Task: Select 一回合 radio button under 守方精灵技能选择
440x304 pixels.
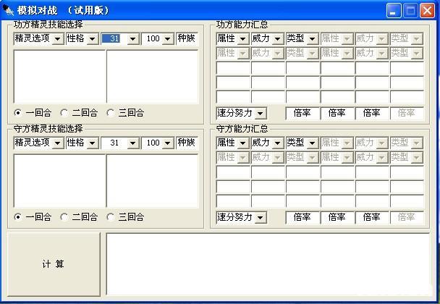Action: click(17, 217)
